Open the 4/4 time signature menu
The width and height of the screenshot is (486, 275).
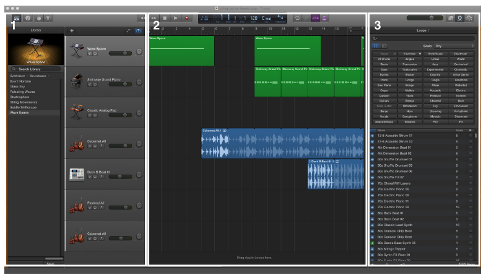tap(280, 18)
